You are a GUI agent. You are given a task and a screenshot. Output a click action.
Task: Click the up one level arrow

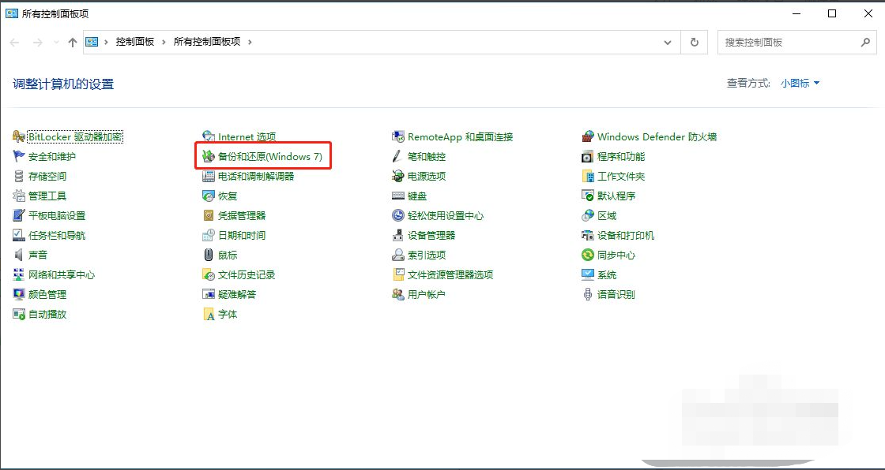point(73,43)
